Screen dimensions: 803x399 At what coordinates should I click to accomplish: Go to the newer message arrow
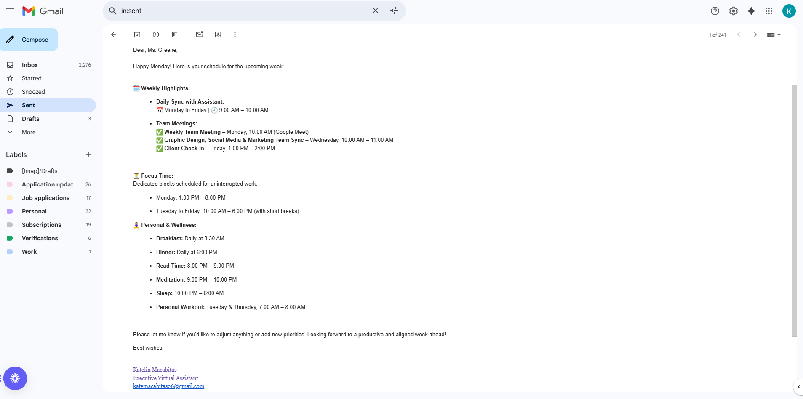pos(739,35)
